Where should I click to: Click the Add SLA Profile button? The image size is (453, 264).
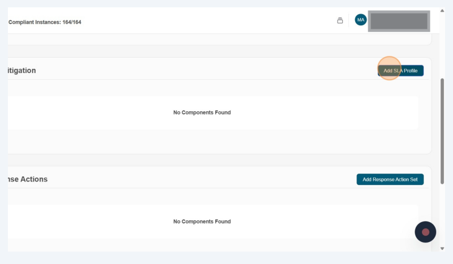point(400,71)
